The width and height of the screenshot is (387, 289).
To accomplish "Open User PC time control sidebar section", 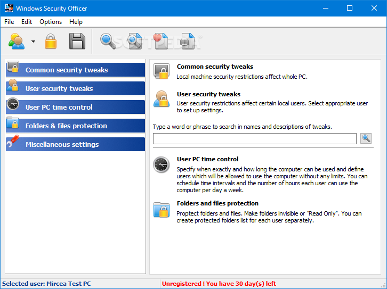I will click(x=75, y=107).
